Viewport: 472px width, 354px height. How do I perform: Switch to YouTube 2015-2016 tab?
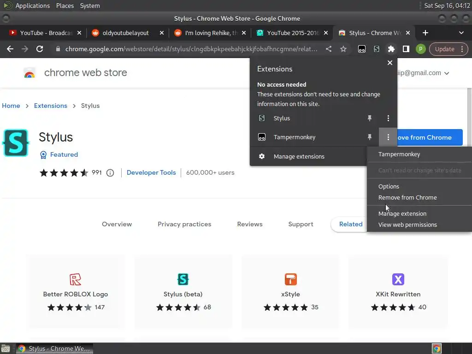tap(293, 33)
